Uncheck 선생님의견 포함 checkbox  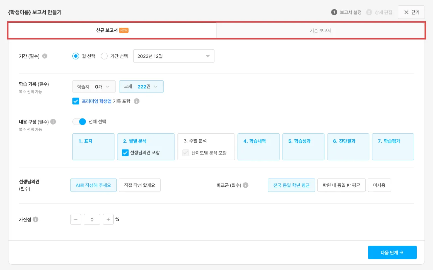pos(125,153)
